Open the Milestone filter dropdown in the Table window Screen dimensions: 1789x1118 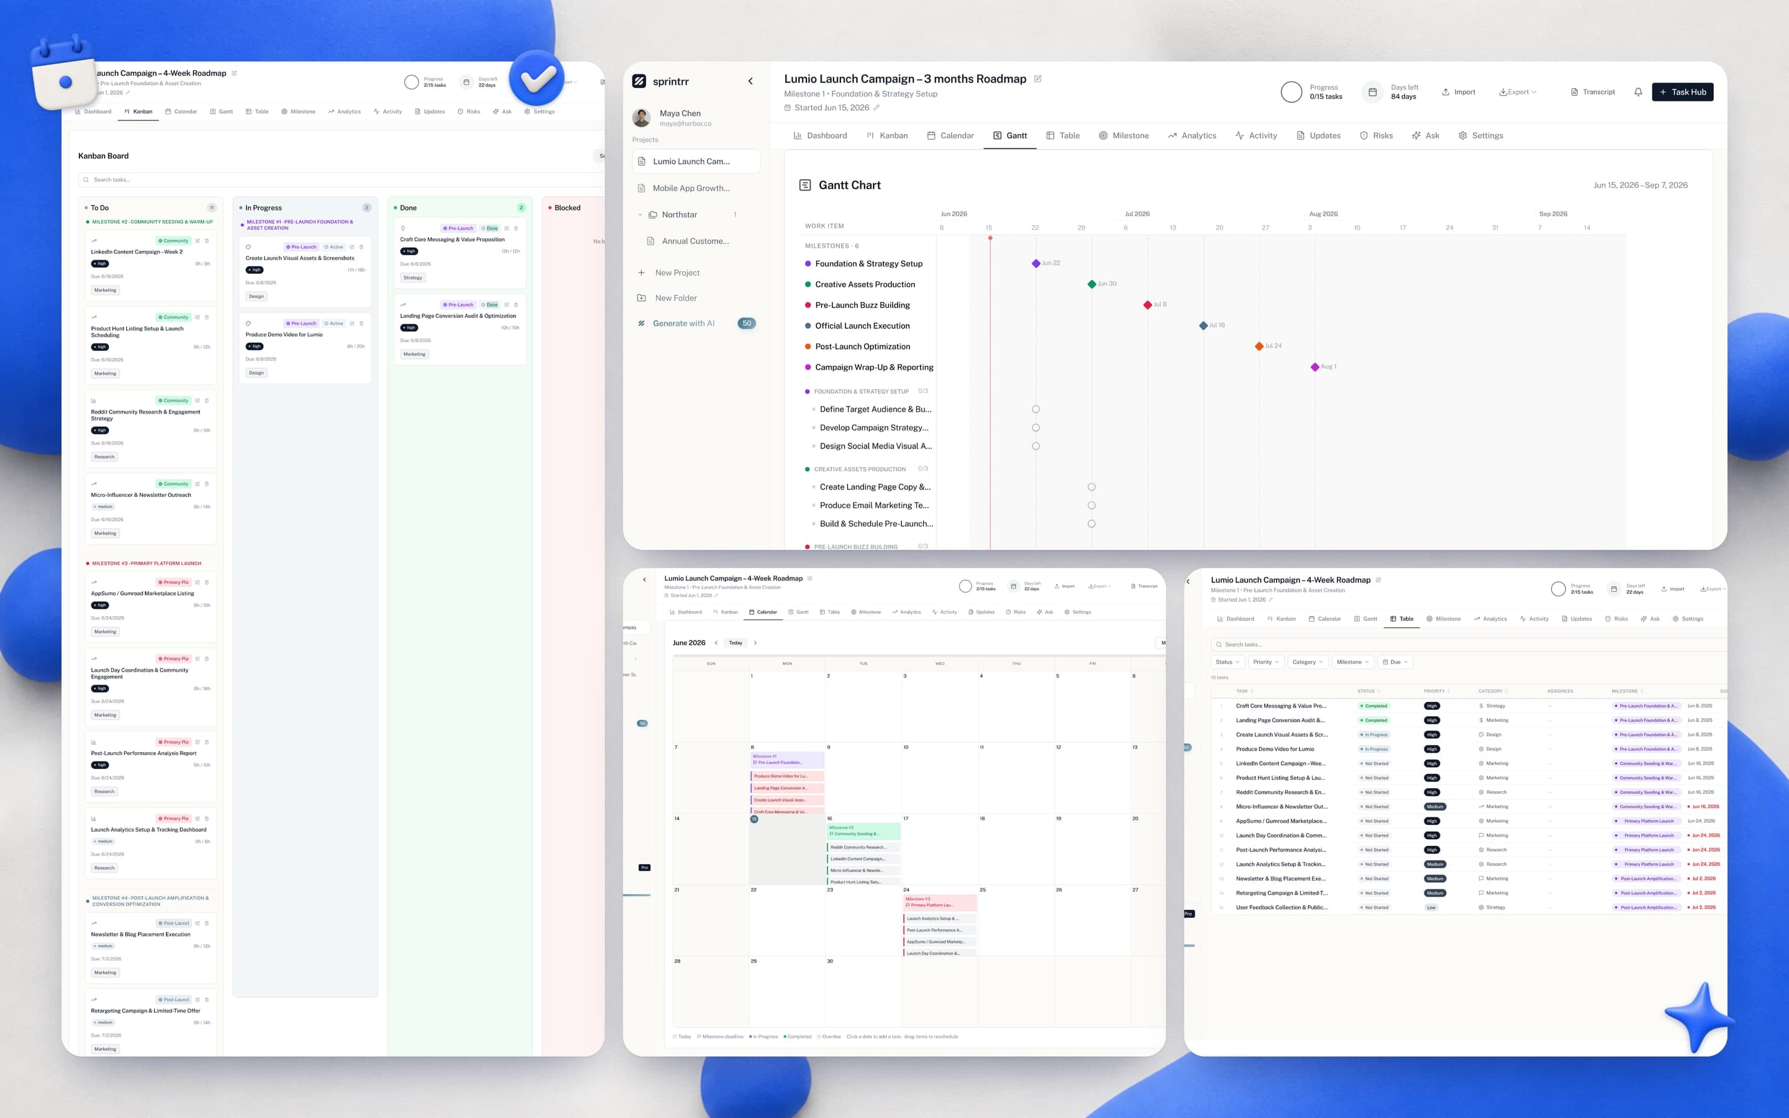point(1353,661)
